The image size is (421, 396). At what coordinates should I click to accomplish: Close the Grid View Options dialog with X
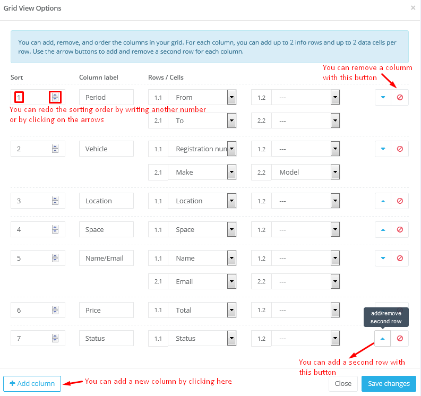pos(413,8)
